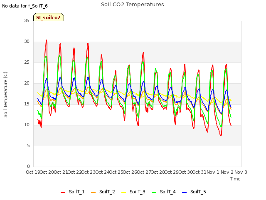The width and height of the screenshot is (266, 200).
Task: Select the SoilT_2 legend label
Action: click(x=107, y=192)
